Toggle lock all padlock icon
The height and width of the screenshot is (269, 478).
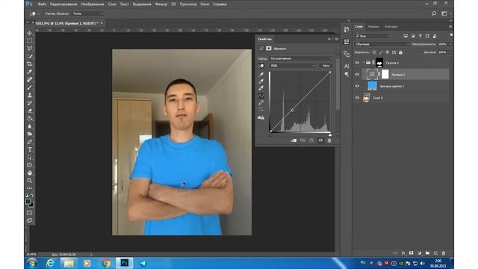(400, 52)
